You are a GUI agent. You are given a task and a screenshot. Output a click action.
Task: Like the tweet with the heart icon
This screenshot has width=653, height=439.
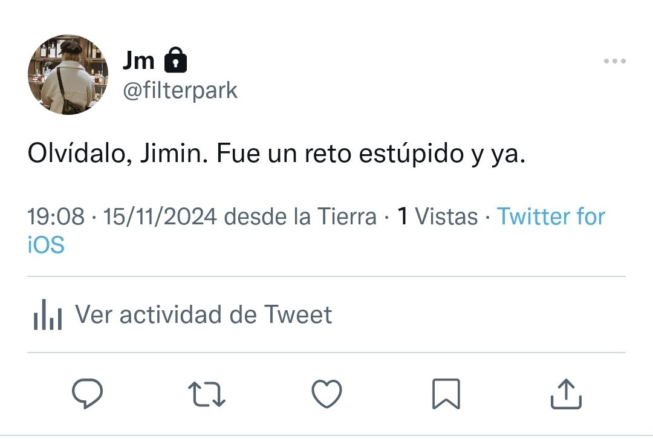[327, 394]
